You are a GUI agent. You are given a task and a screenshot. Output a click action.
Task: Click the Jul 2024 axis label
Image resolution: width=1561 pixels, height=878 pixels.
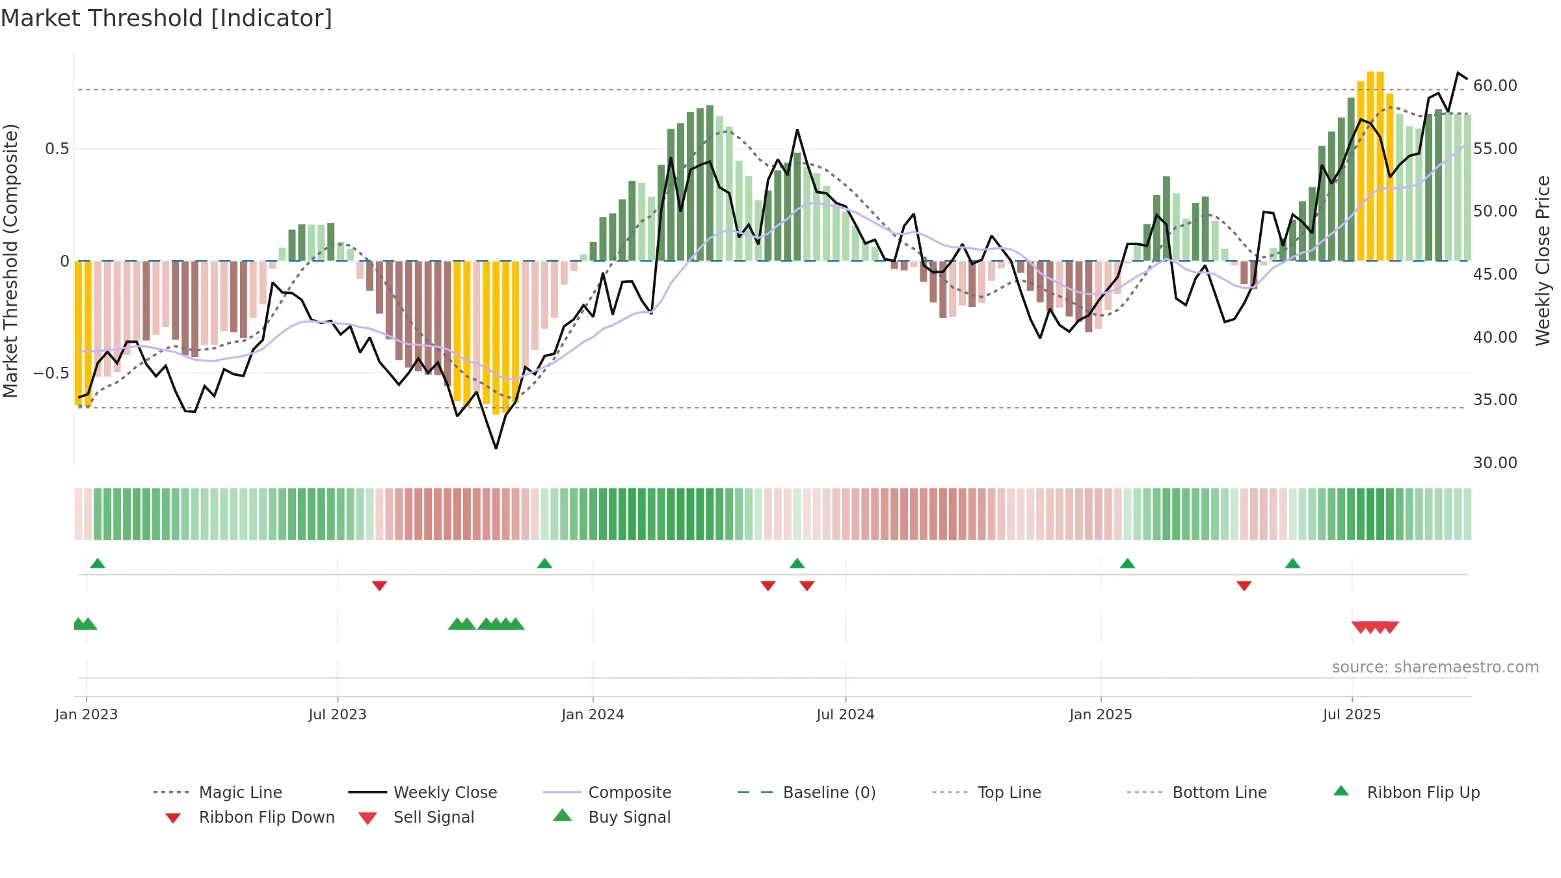coord(846,715)
